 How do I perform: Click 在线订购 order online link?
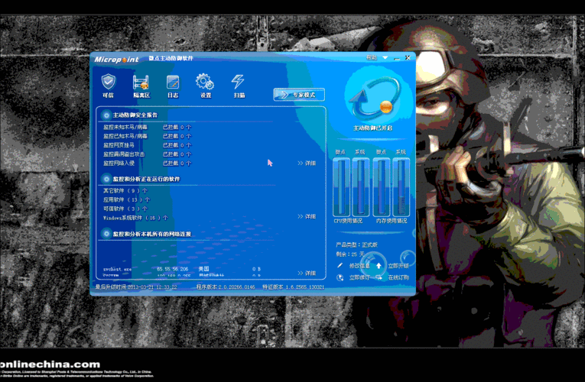pos(398,277)
